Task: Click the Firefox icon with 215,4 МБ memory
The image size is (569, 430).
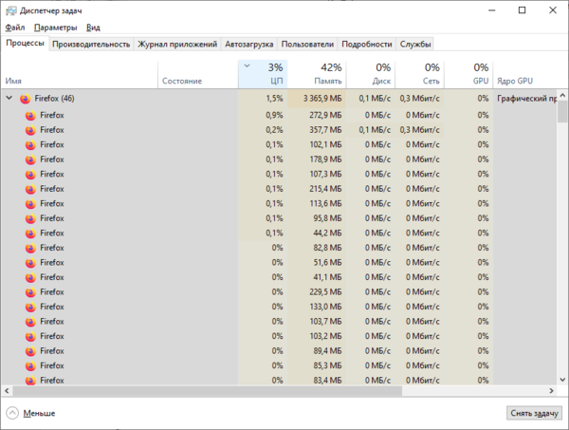Action: [30, 189]
